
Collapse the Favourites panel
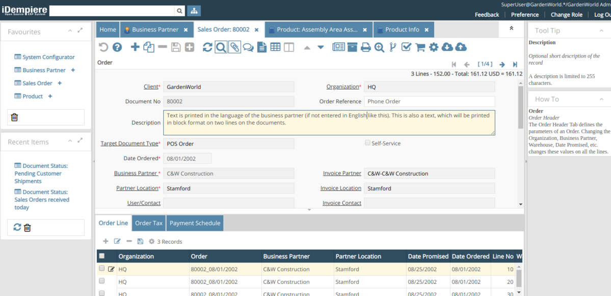point(70,31)
